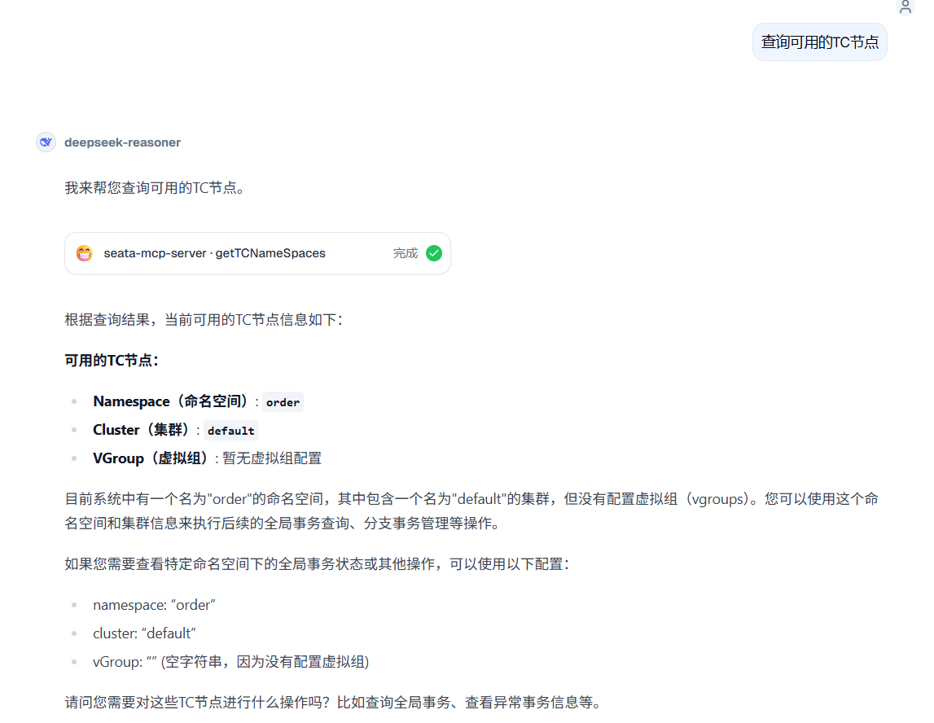Click the grinning emoji icon in the tool card
The width and height of the screenshot is (934, 723).
84,253
